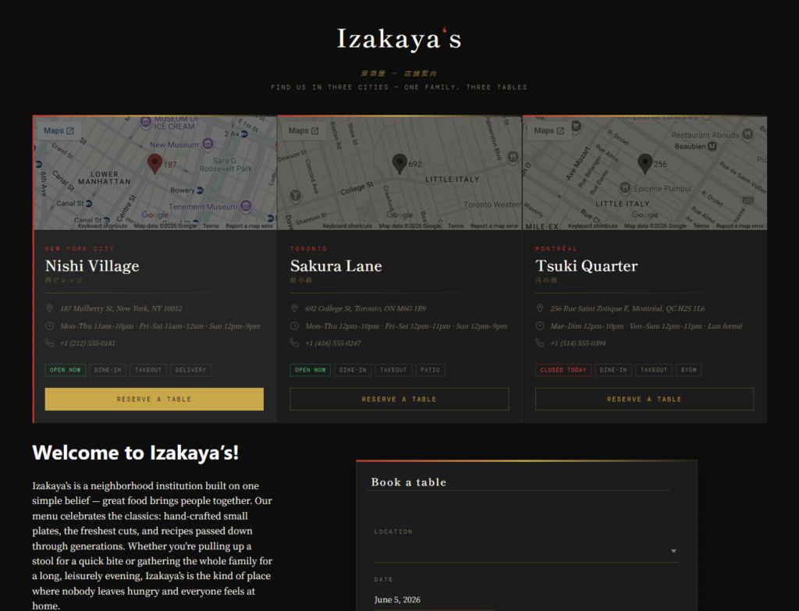This screenshot has width=799, height=611.
Task: Open Maps link on Toronto map
Action: pos(304,130)
